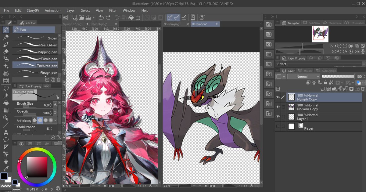Expand the Anti-aliasing options dropdown
The image size is (366, 192).
55,120
